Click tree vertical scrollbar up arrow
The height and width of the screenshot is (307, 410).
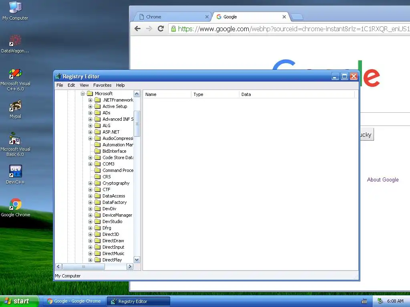[x=137, y=94]
